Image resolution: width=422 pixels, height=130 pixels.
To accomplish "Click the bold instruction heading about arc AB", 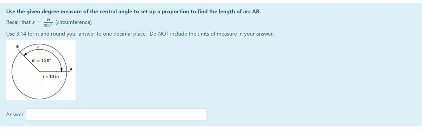I will pos(134,11).
